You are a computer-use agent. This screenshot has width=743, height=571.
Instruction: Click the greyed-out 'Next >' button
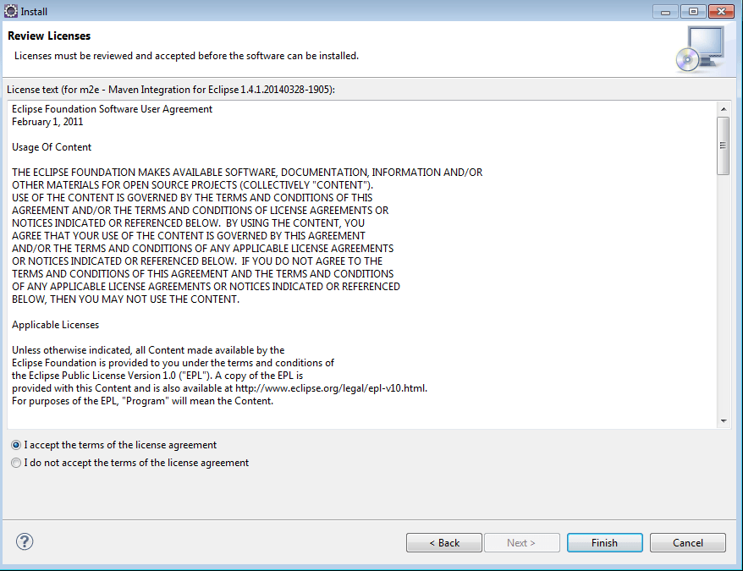click(x=521, y=542)
